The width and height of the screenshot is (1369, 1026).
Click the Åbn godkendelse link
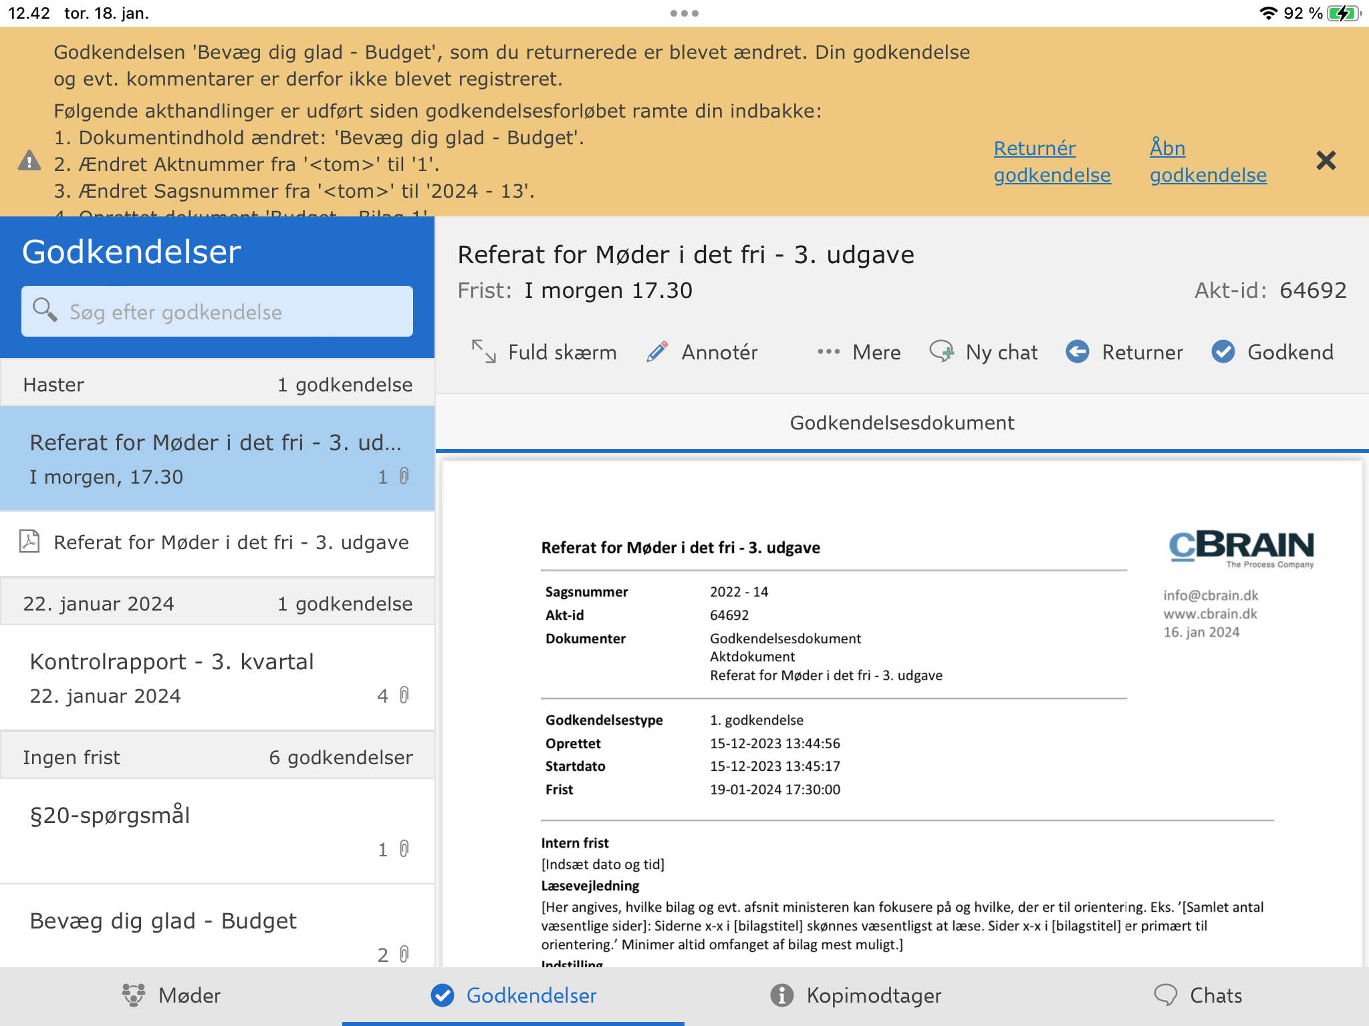click(1208, 161)
